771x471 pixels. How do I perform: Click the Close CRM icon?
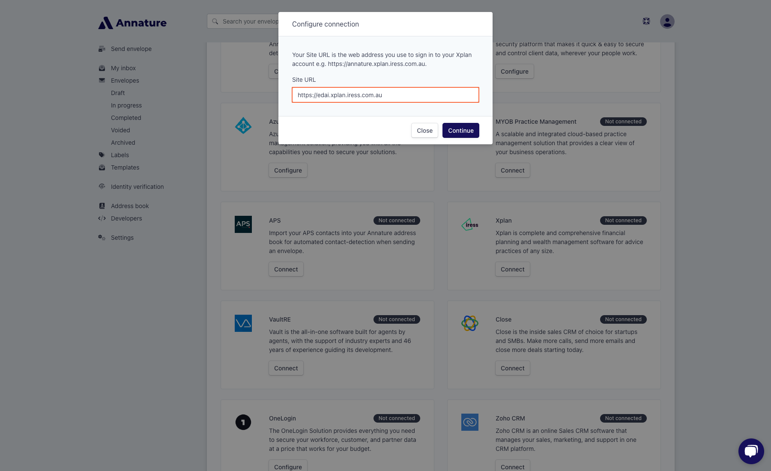tap(469, 323)
